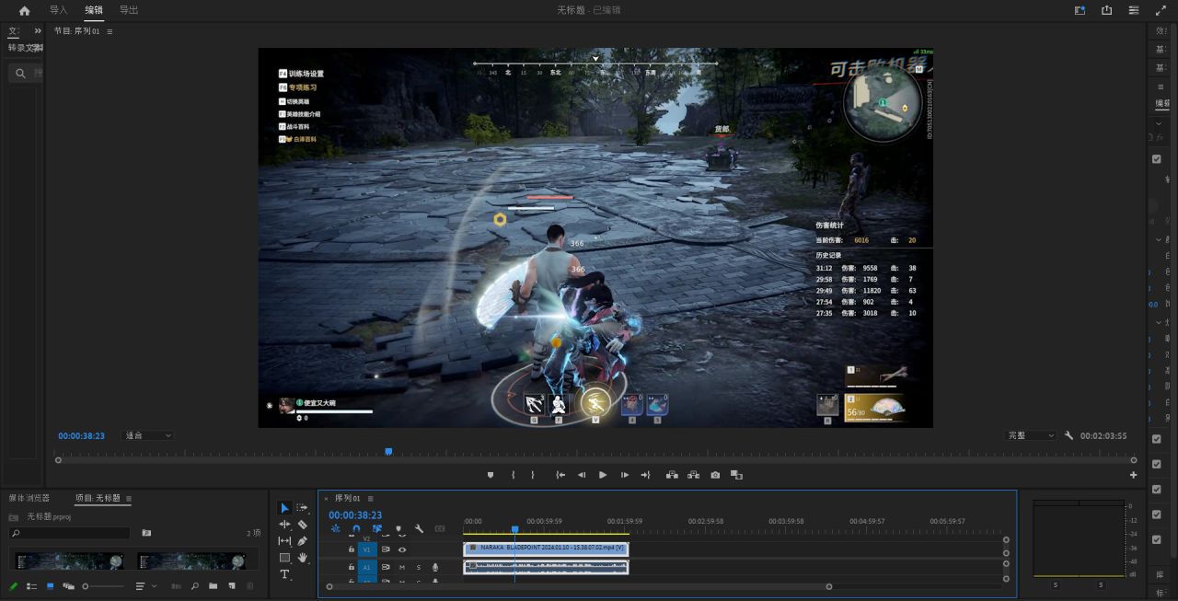Add a marker in the program monitor

click(491, 475)
